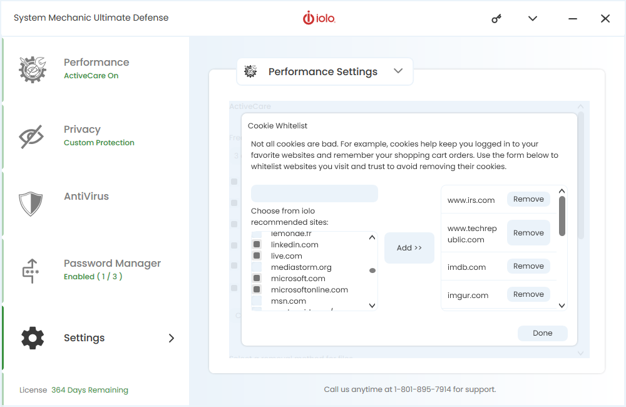Click scroll thumb of recommended sites list
The image size is (626, 407).
click(372, 270)
